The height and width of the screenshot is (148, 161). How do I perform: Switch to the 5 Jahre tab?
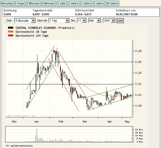coord(99,3)
